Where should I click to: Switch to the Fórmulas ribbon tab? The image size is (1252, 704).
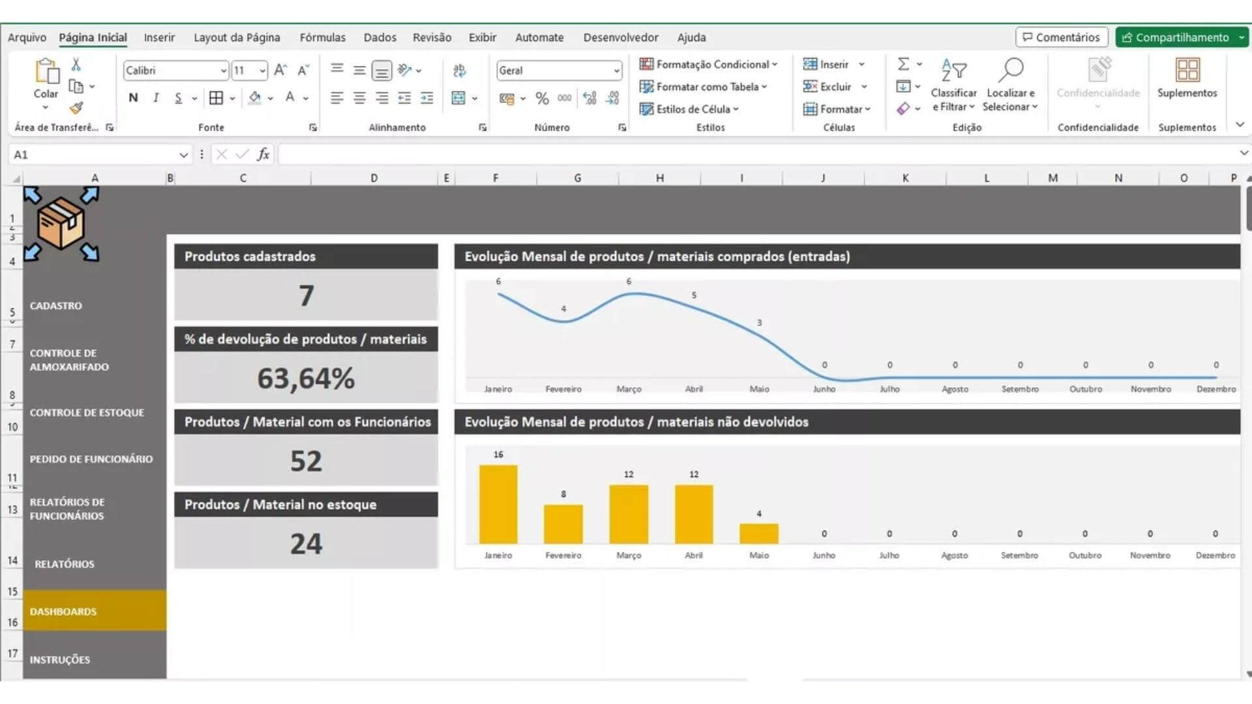click(x=323, y=37)
